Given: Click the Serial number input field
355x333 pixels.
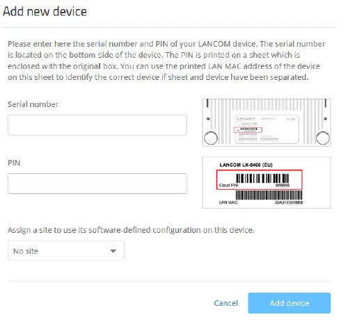Looking at the screenshot, I should [x=97, y=125].
